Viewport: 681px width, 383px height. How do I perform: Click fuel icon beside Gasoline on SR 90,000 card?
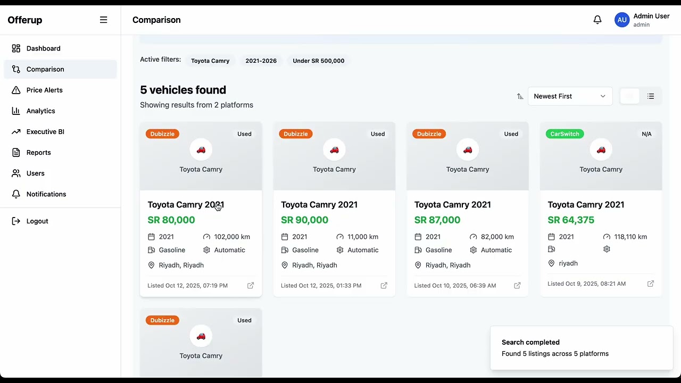tap(285, 250)
